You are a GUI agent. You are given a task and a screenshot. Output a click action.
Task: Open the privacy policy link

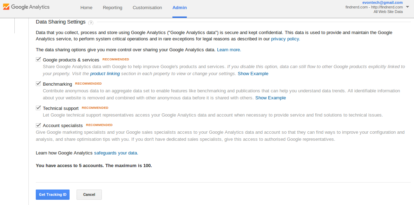click(285, 39)
